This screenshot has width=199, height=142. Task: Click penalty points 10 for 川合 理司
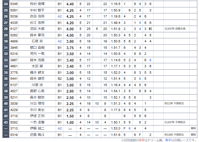97,104
